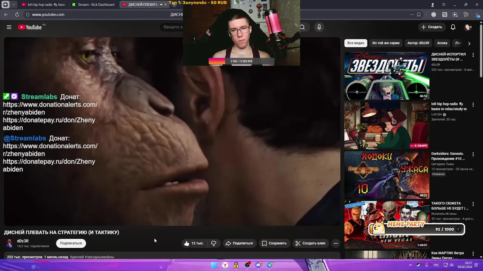Image resolution: width=483 pixels, height=271 pixels.
Task: Open lofi hip hop radio live thumbnail
Action: (x=387, y=125)
